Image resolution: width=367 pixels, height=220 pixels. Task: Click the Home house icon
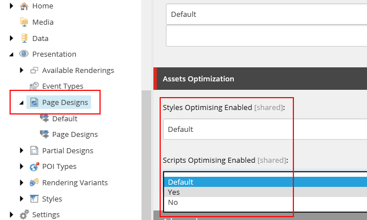pyautogui.click(x=24, y=6)
